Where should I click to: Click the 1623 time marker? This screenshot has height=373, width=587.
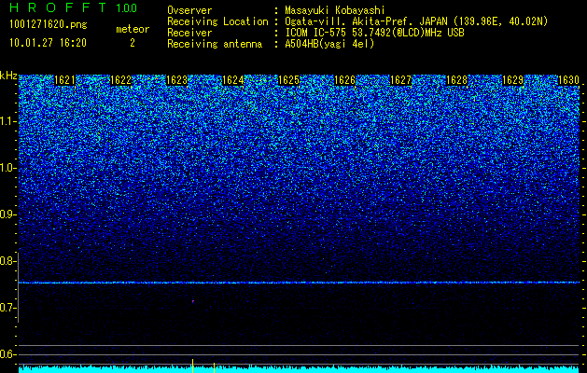(x=176, y=80)
